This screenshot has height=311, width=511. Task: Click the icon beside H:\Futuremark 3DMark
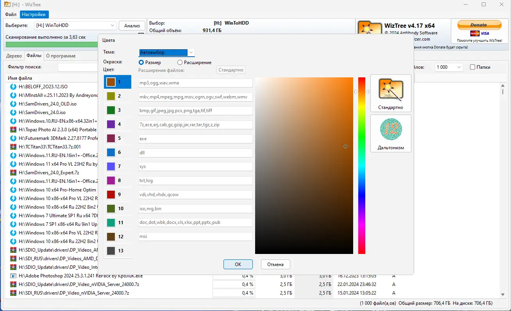pyautogui.click(x=13, y=138)
